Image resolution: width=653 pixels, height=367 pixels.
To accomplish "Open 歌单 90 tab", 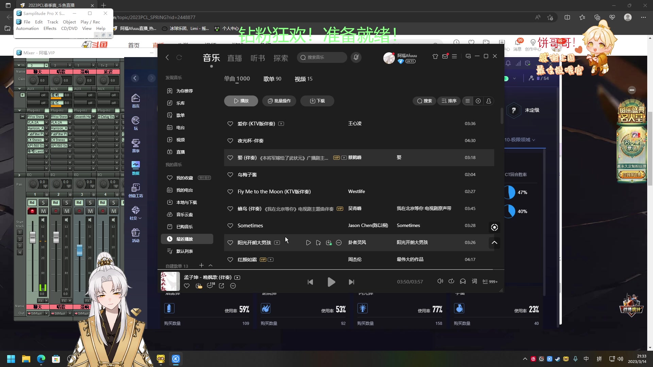I will (x=272, y=79).
